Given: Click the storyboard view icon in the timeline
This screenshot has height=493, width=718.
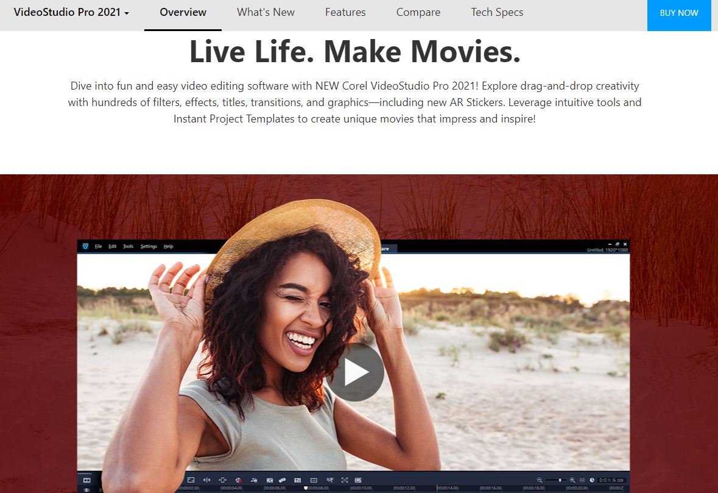Looking at the screenshot, I should pos(86,480).
